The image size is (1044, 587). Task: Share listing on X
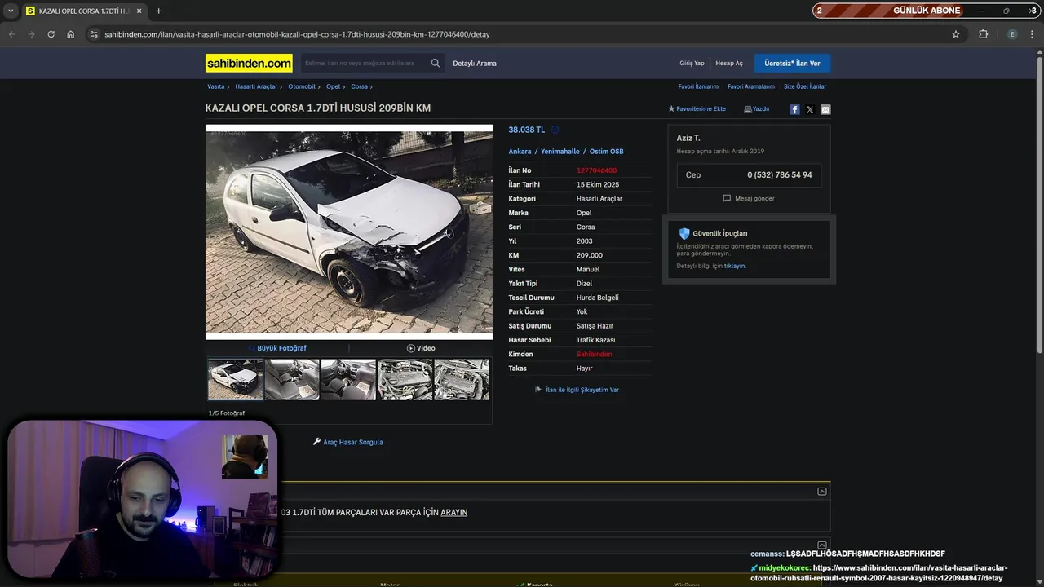[x=810, y=109]
